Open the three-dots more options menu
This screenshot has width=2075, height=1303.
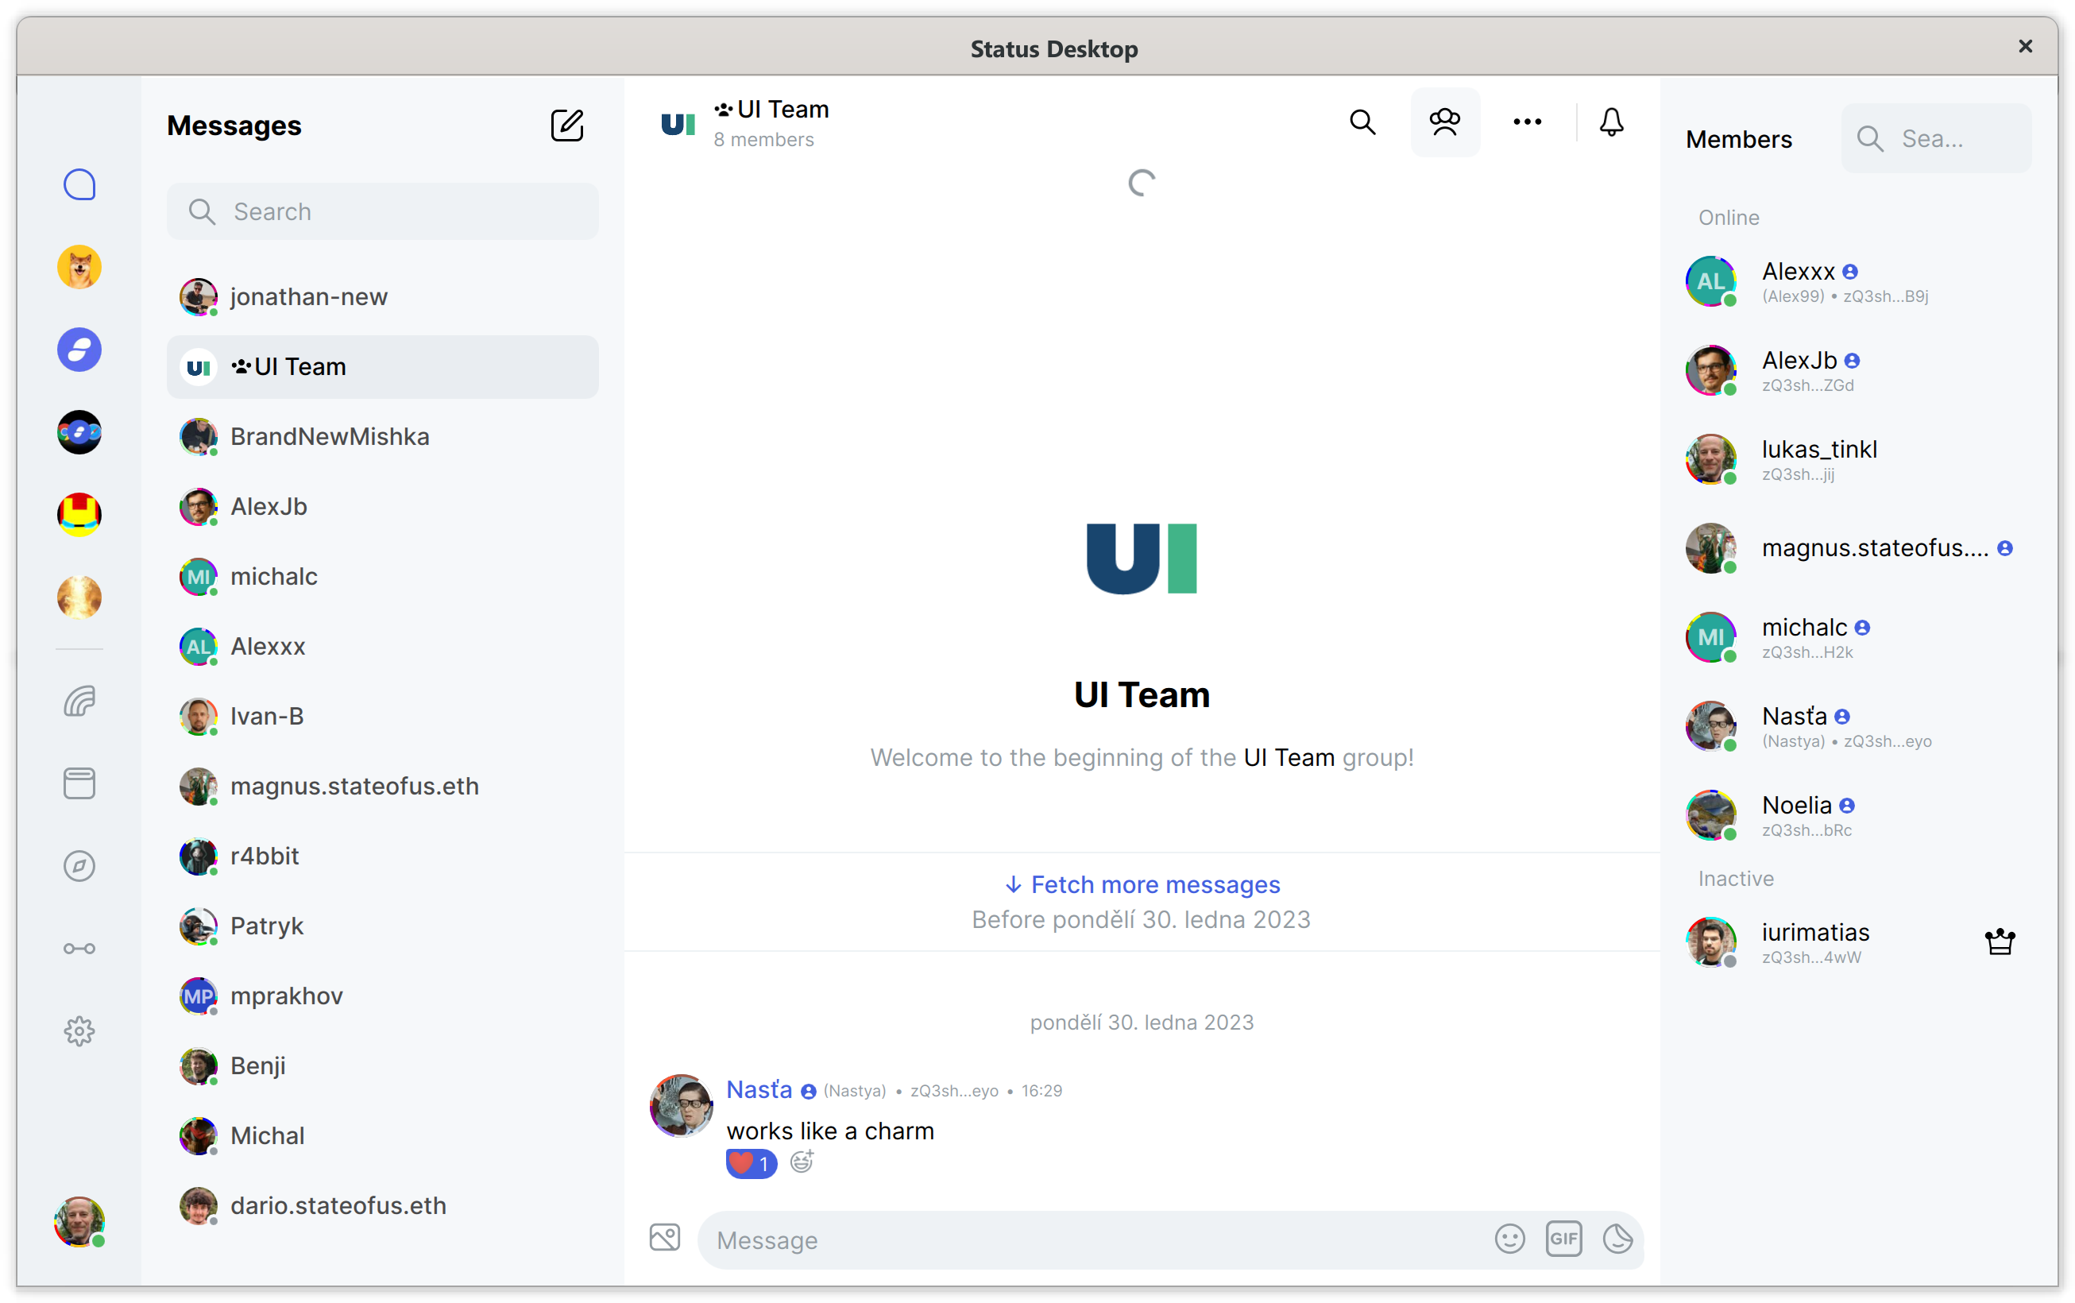[1527, 122]
